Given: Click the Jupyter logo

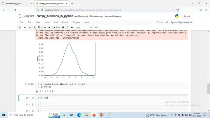Looking at the screenshot, I should 26,16.
